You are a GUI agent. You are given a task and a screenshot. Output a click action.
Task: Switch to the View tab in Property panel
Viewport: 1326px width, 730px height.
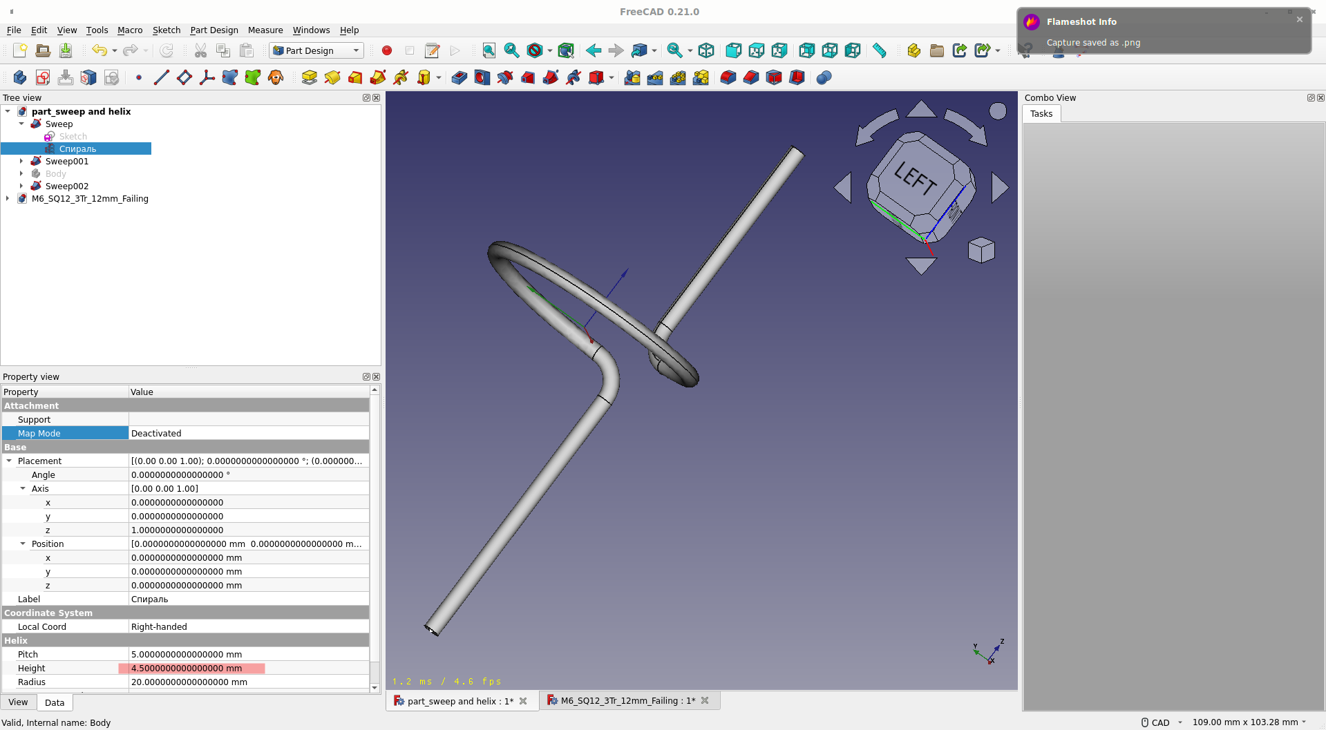(x=18, y=702)
